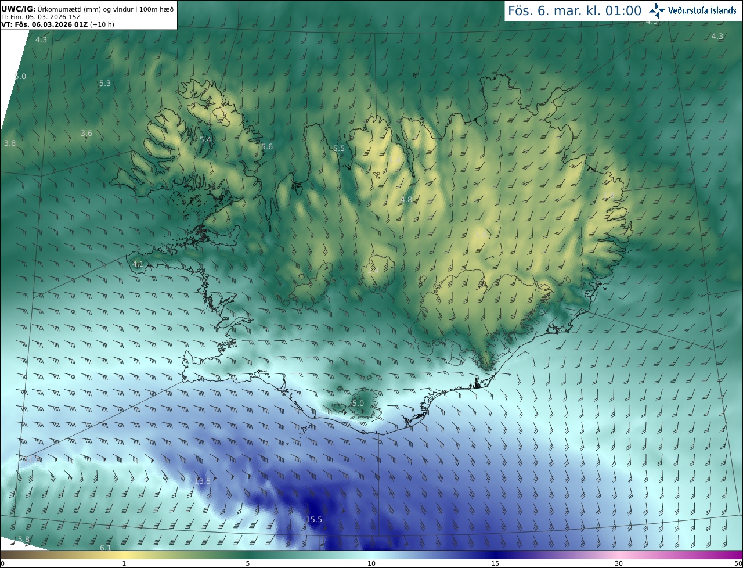
Task: Click the Veðurstofa Íslands logo icon
Action: coord(658,10)
